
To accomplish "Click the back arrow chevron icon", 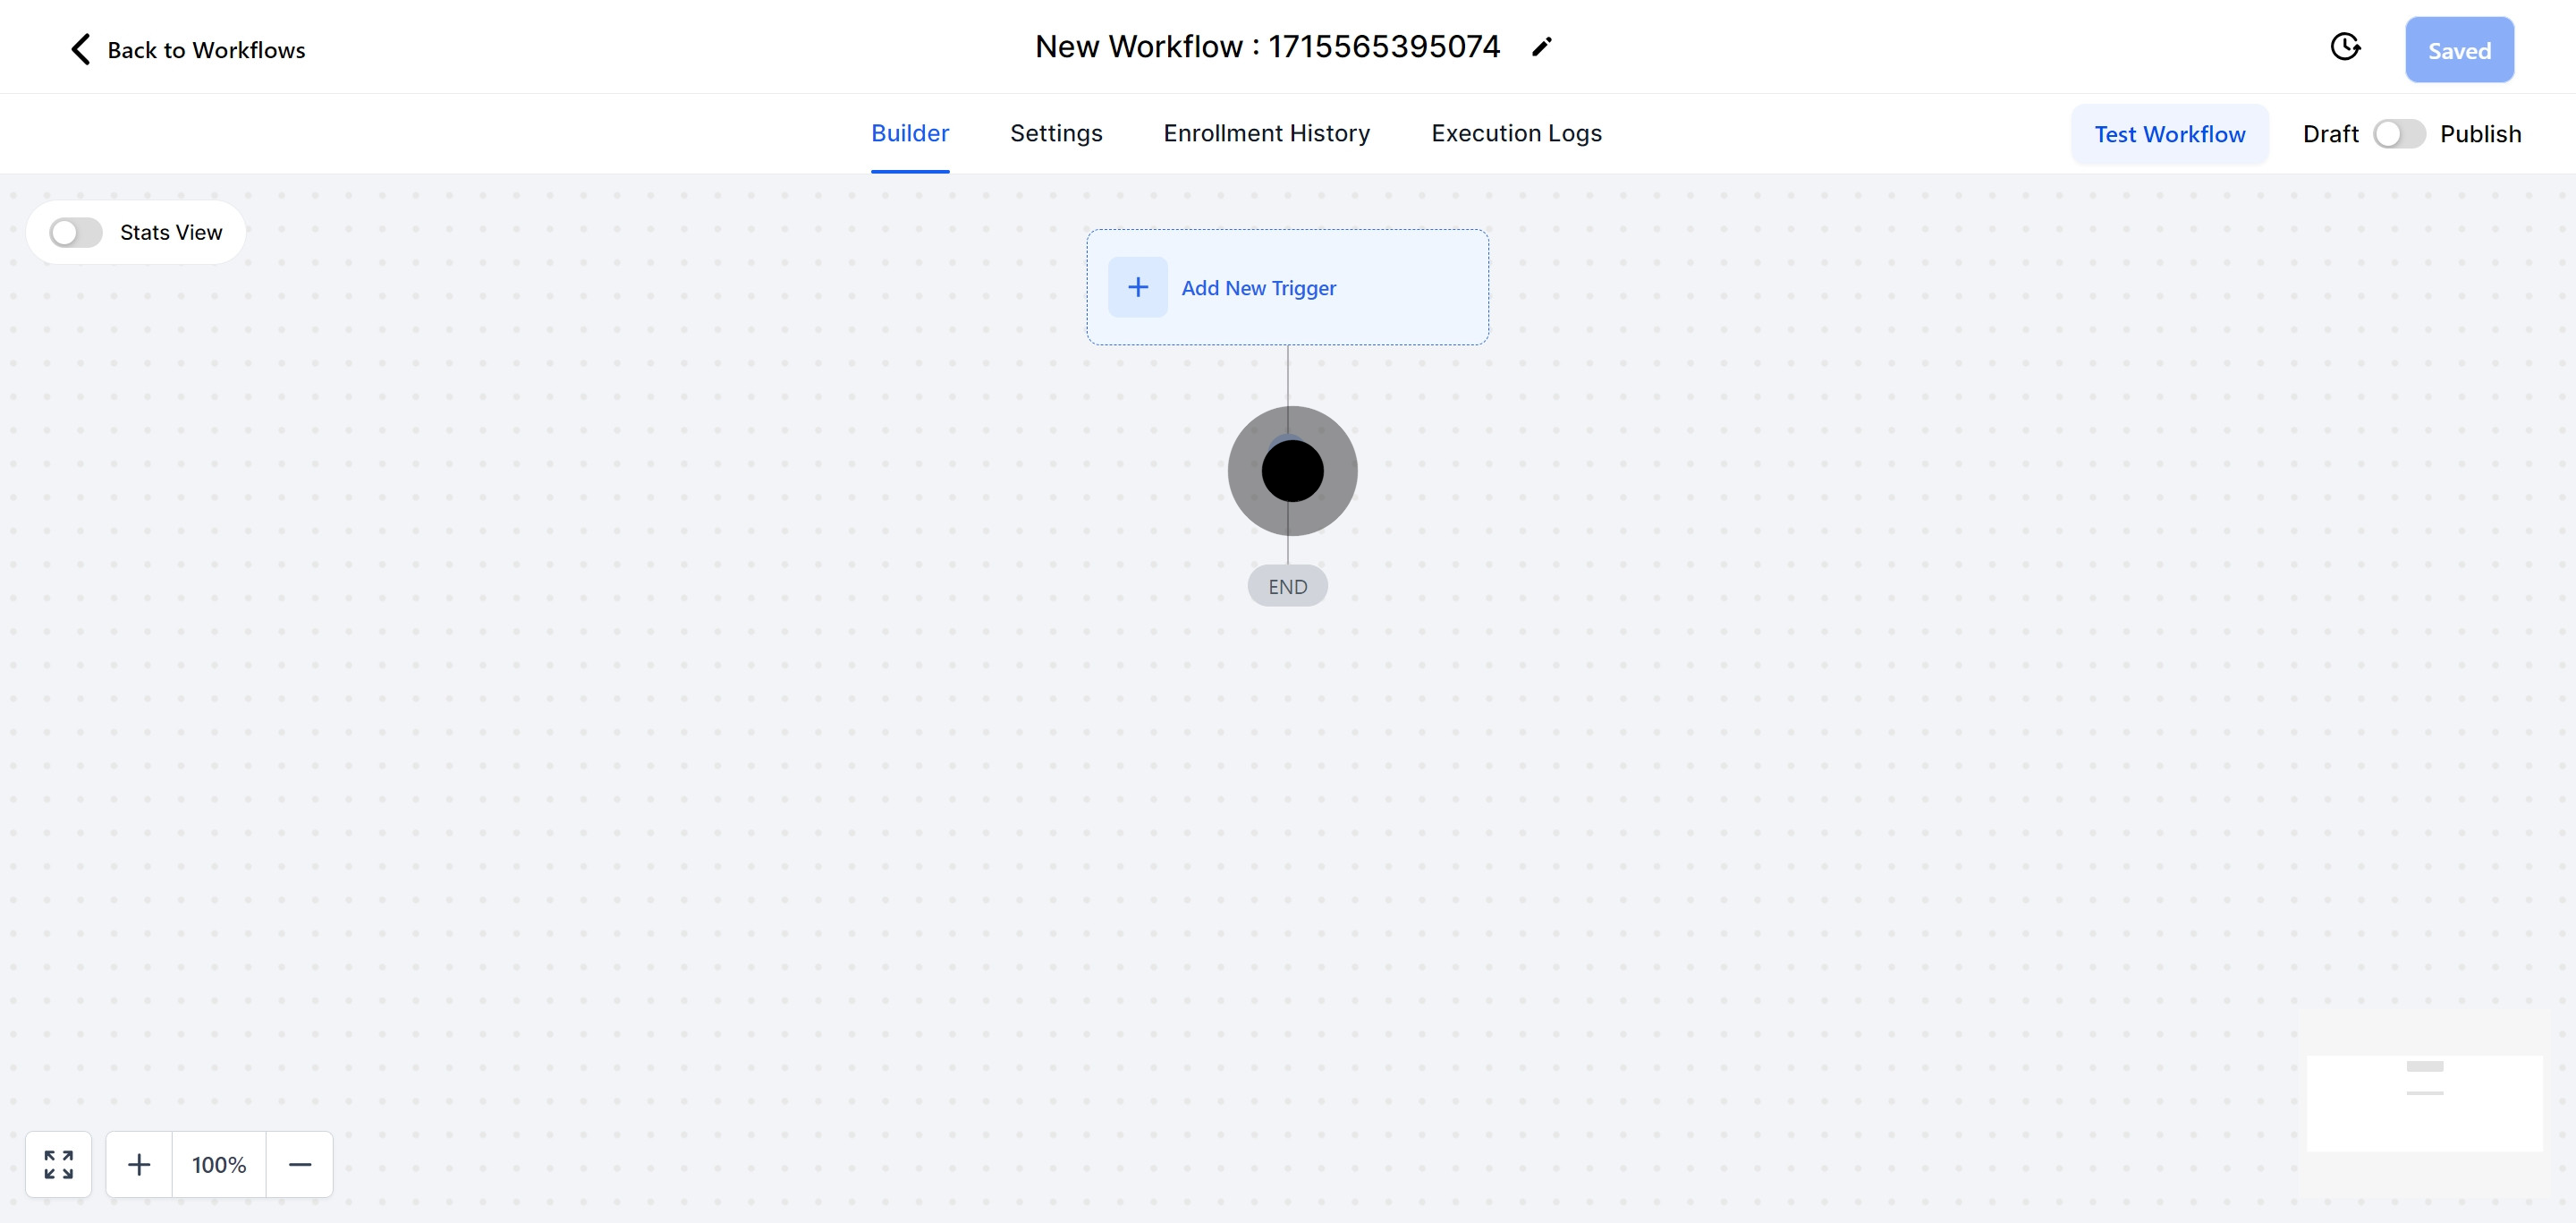I will click(81, 49).
